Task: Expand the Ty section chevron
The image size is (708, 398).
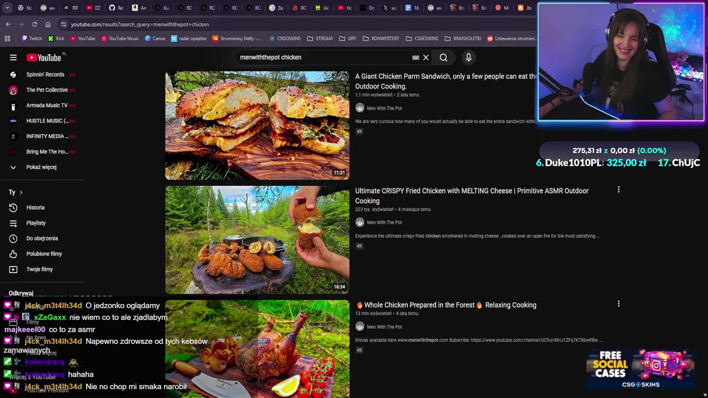Action: [21, 192]
